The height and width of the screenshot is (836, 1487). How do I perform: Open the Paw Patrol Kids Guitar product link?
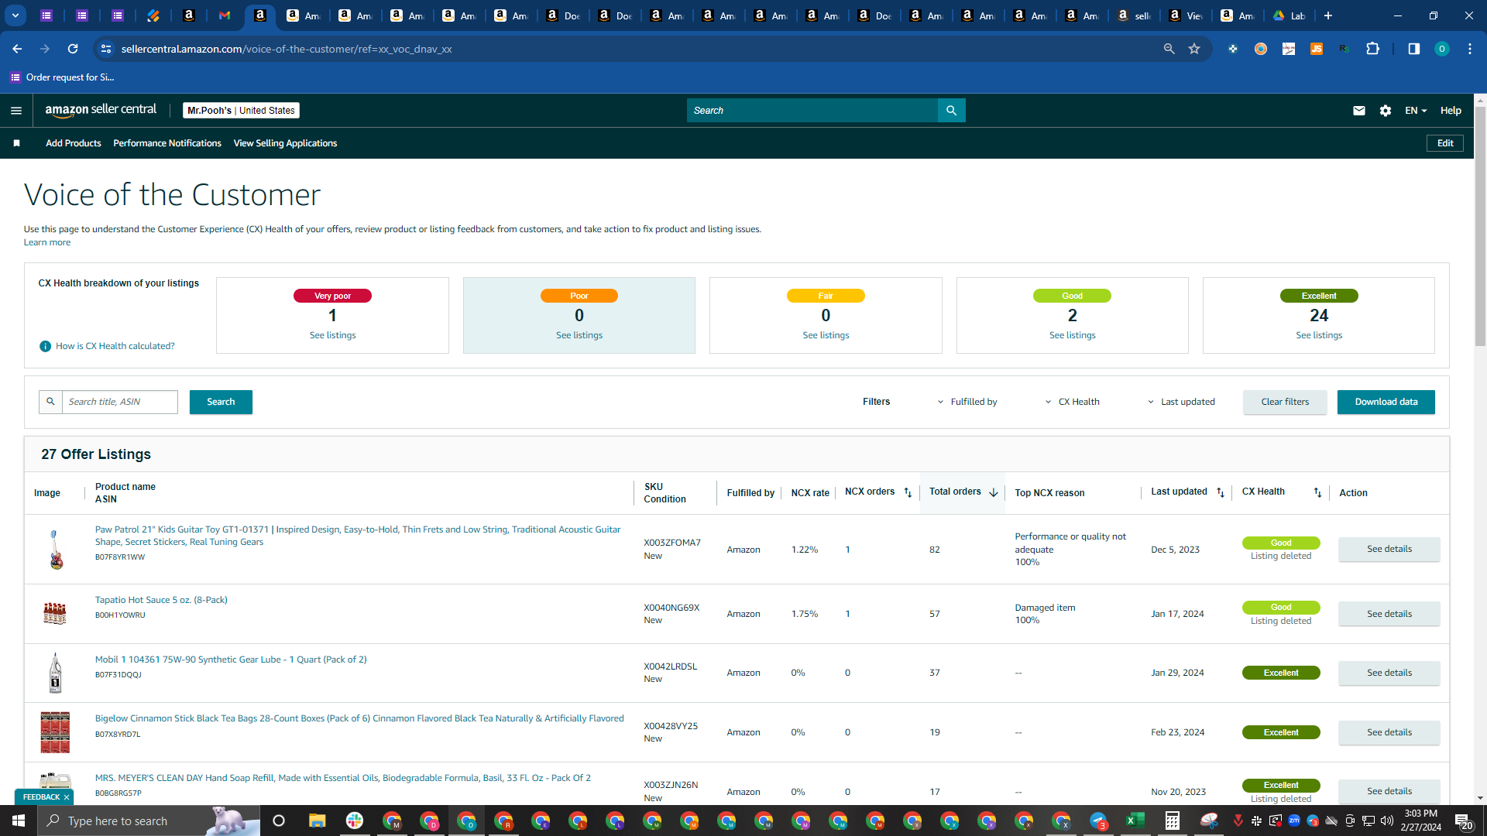tap(358, 536)
